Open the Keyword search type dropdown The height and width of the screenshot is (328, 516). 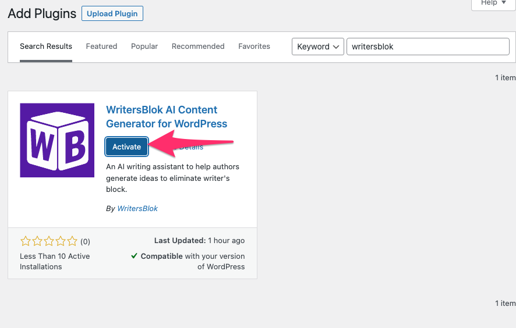318,47
